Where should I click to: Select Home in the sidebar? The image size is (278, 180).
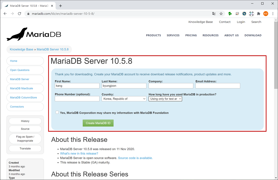pyautogui.click(x=25, y=61)
